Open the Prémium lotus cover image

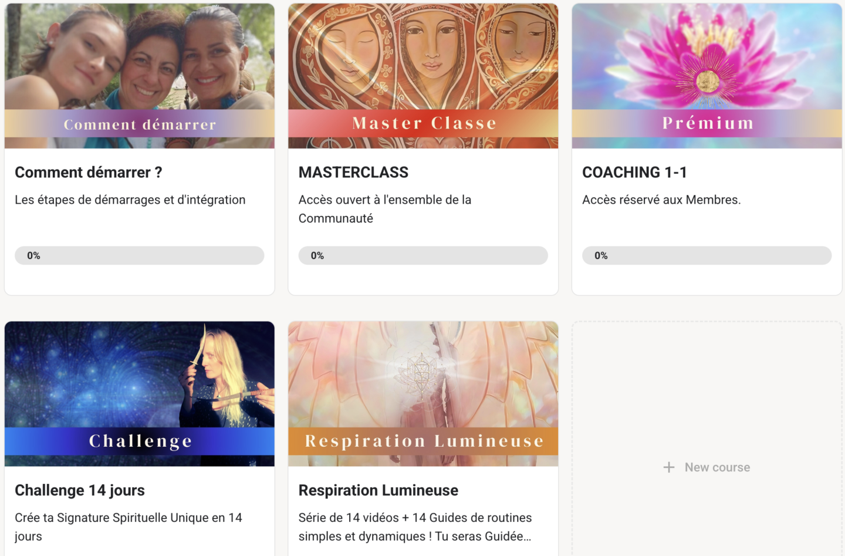[707, 76]
